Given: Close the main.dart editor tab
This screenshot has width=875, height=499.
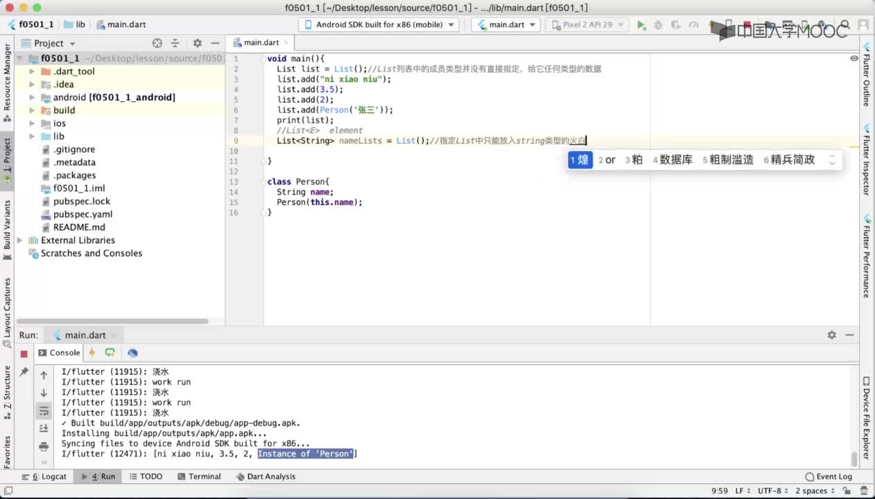Looking at the screenshot, I should pos(285,43).
